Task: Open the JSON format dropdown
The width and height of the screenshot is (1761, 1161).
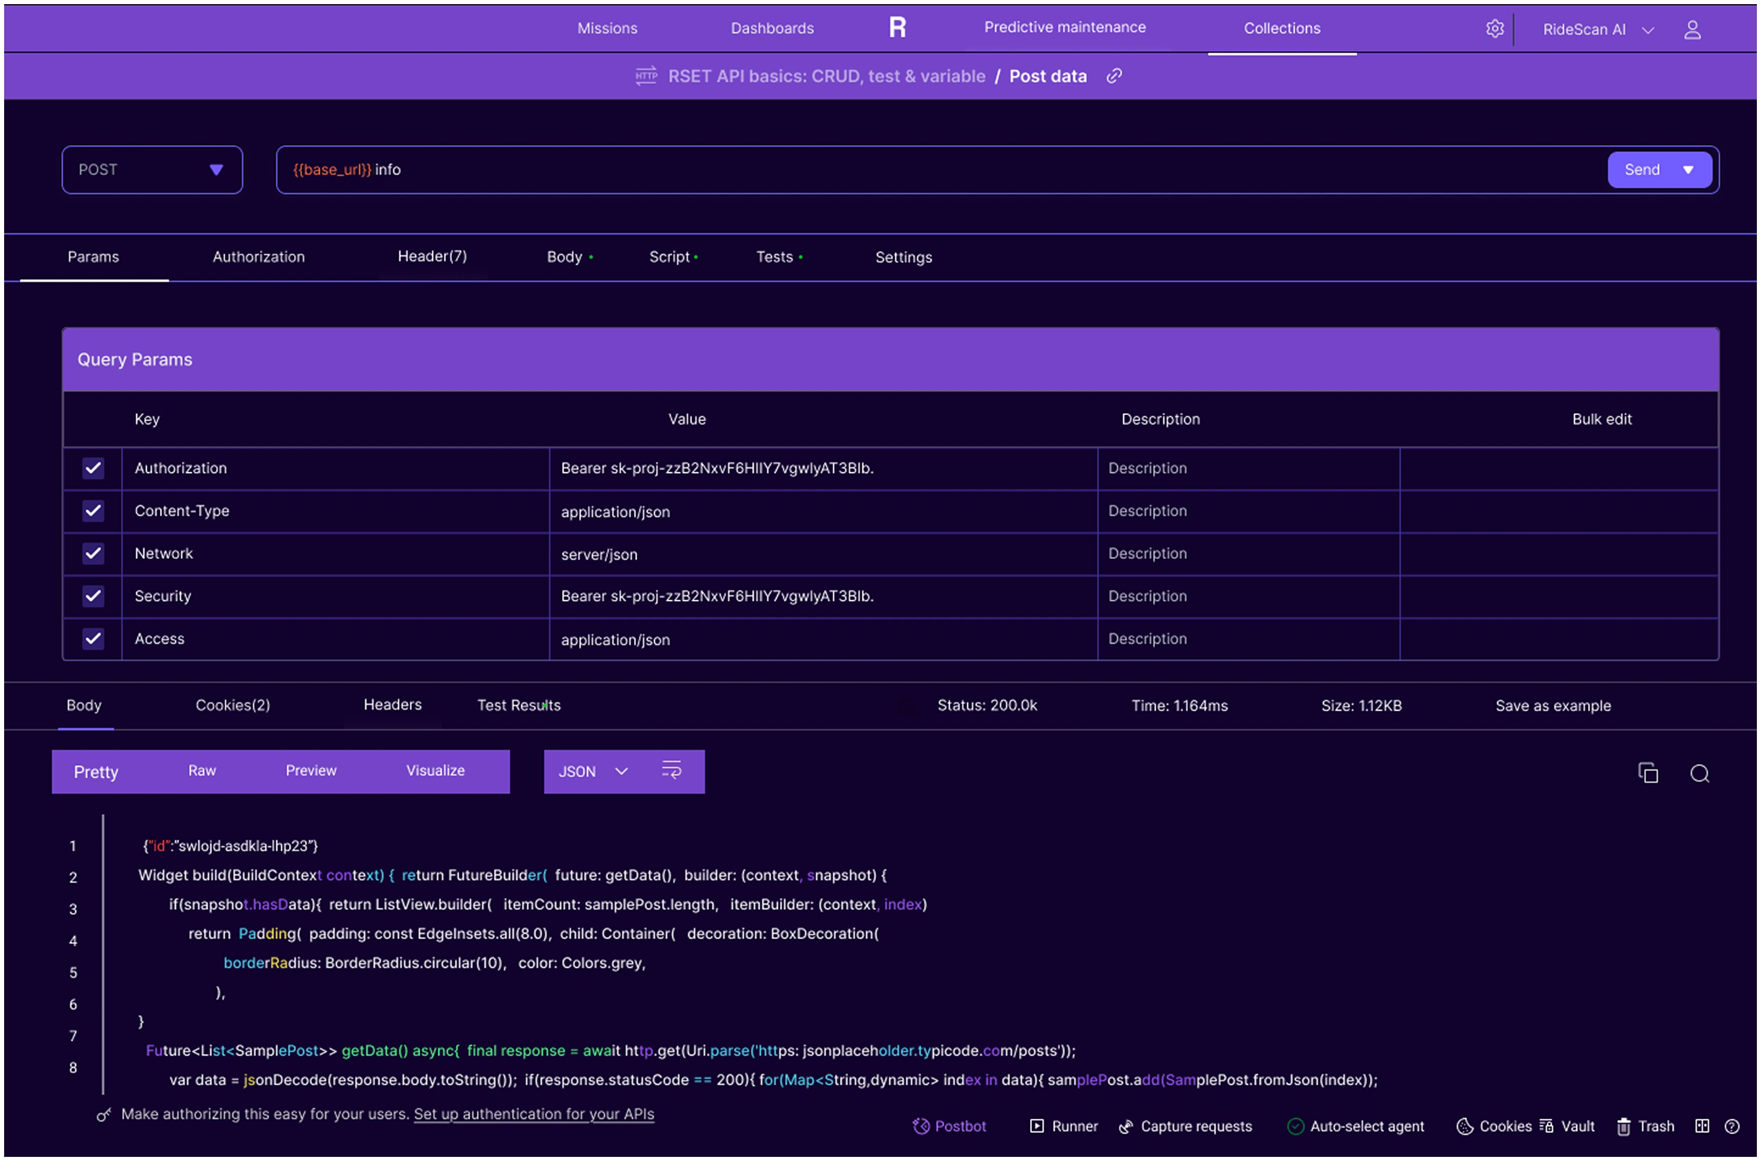Action: pyautogui.click(x=592, y=772)
